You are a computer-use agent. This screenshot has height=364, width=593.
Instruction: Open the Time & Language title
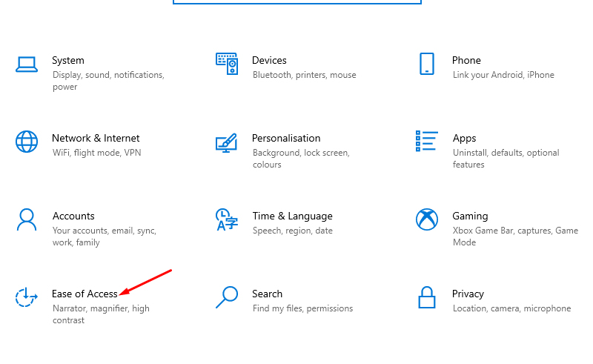pos(292,216)
